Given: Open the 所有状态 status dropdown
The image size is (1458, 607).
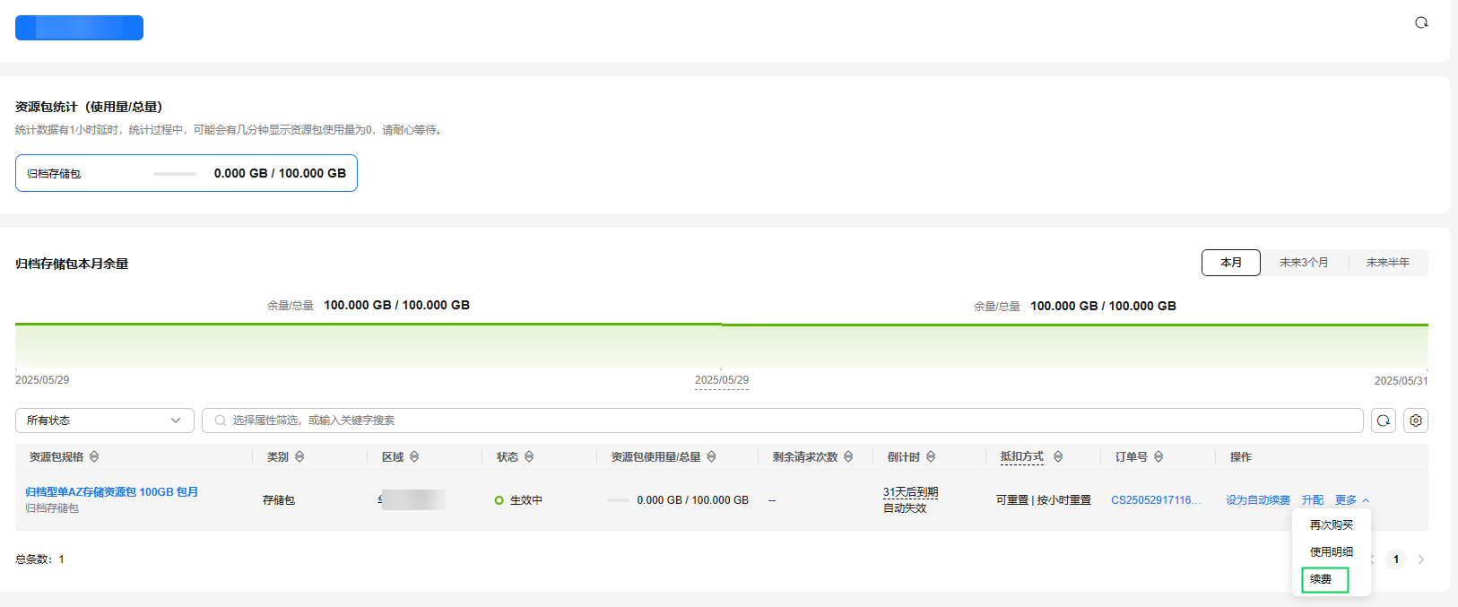Looking at the screenshot, I should coord(105,421).
